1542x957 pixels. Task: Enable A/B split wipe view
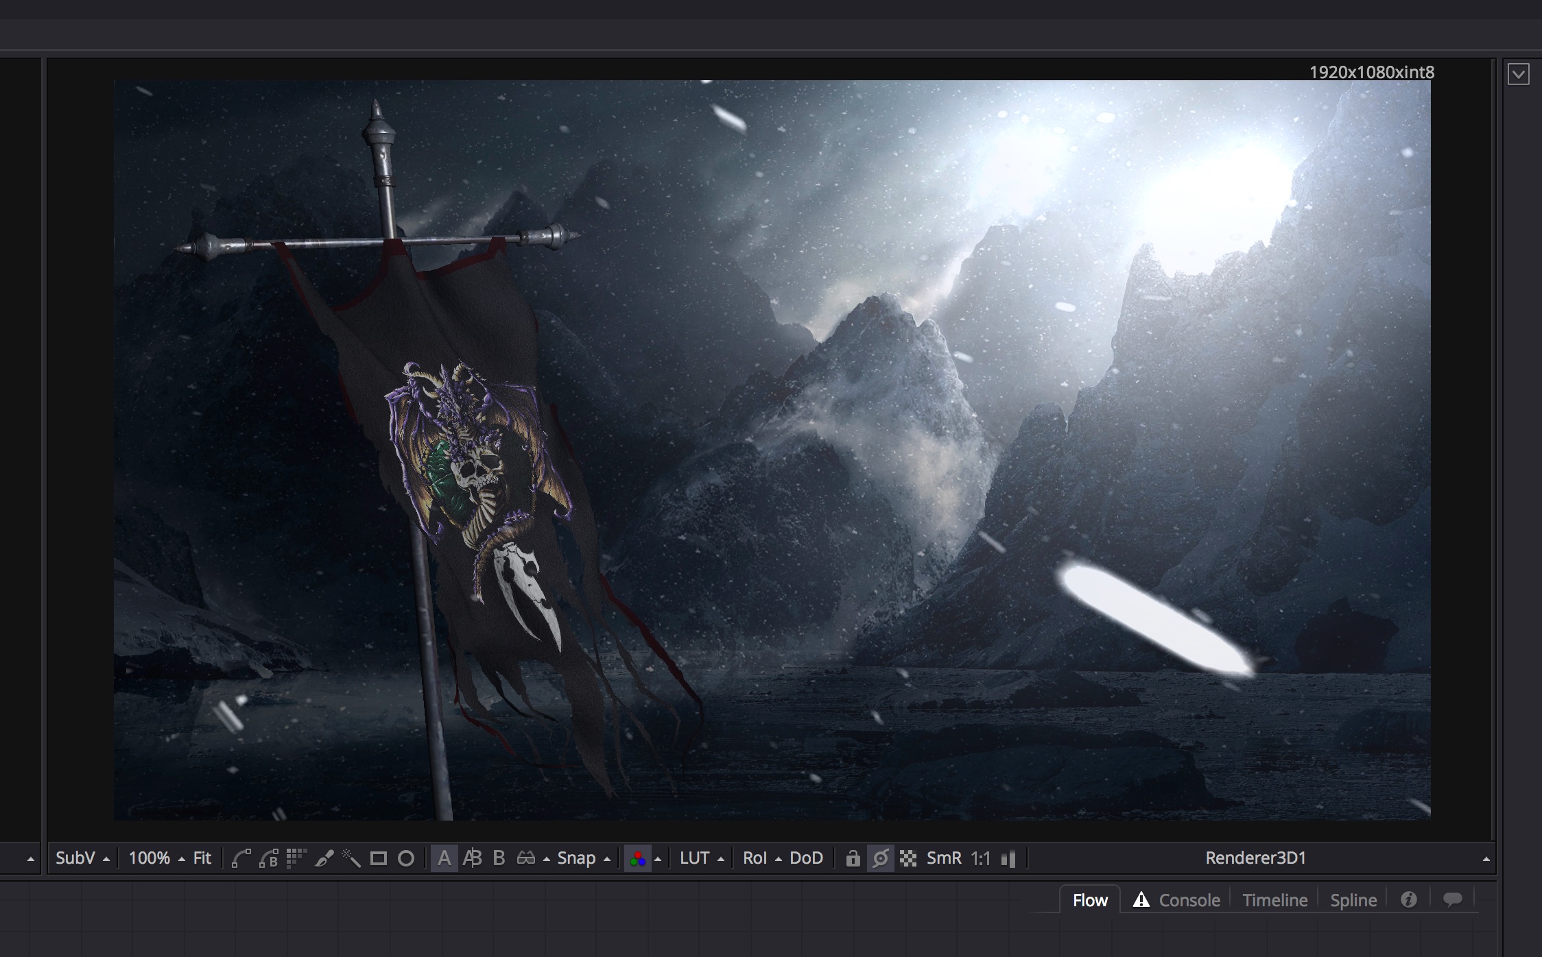472,858
